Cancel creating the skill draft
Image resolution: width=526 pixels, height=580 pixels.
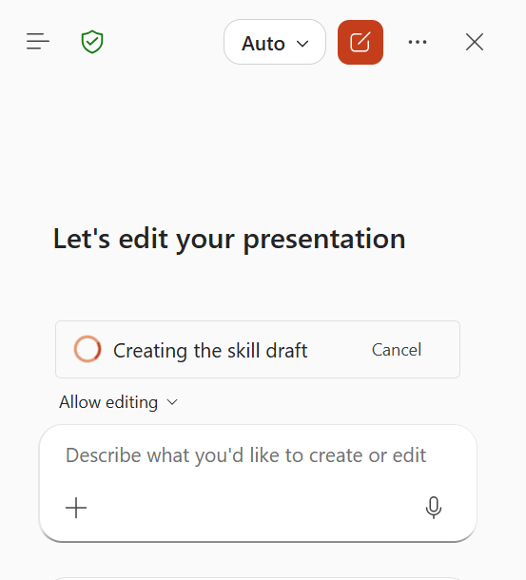tap(397, 350)
